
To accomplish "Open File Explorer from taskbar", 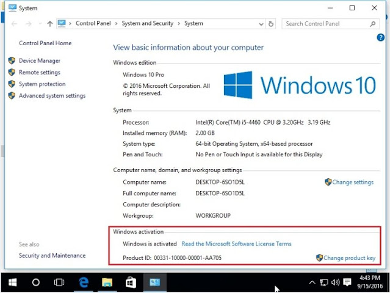I will point(107,282).
